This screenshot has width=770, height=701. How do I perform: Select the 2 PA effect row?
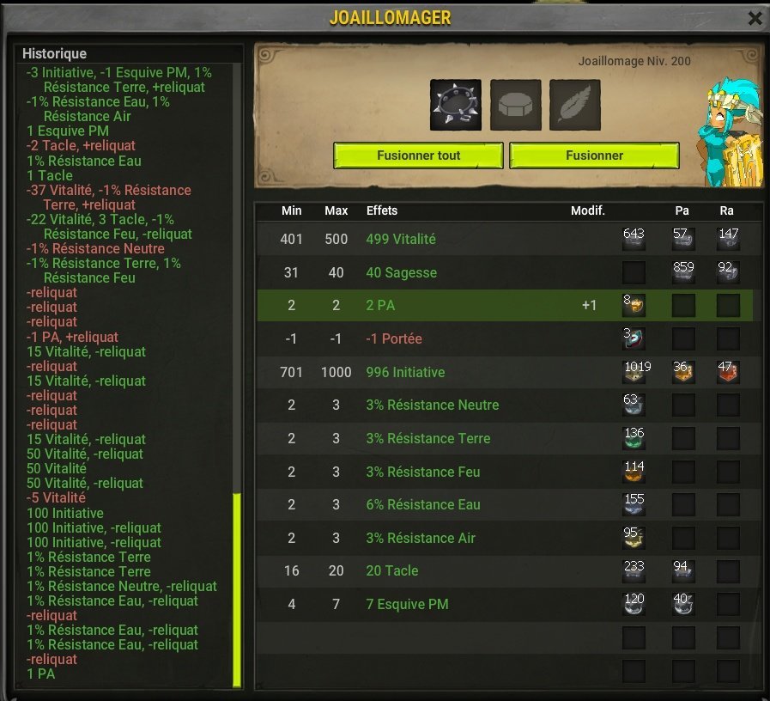505,305
